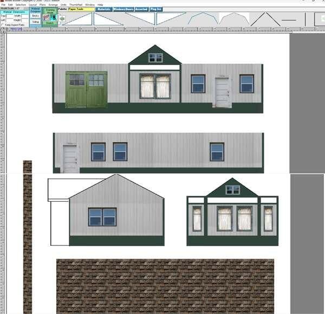This screenshot has width=325, height=314.
Task: Open the Layout menu
Action: pos(32,4)
